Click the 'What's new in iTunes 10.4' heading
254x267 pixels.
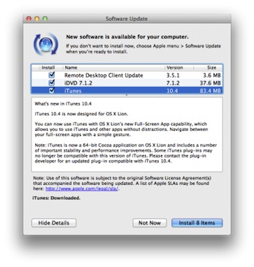click(x=63, y=104)
